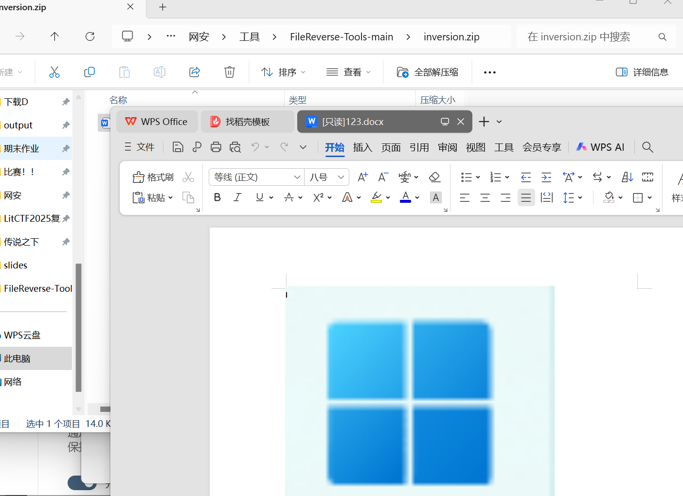Click the Explorer share icon

tap(195, 72)
